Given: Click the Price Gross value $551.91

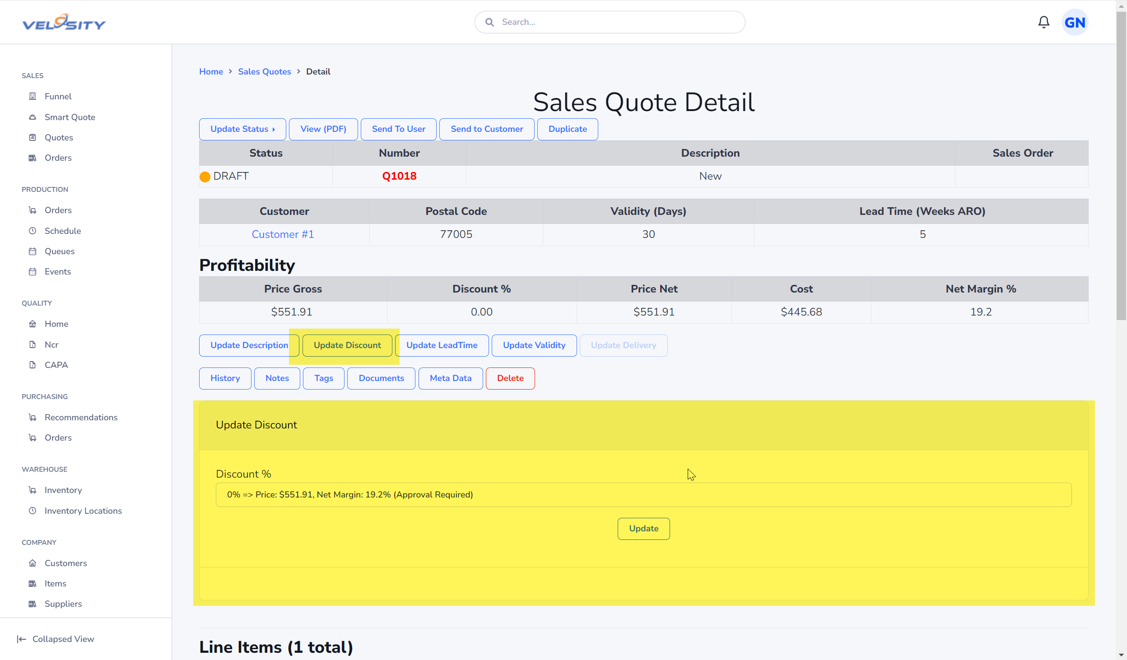Looking at the screenshot, I should pyautogui.click(x=292, y=312).
